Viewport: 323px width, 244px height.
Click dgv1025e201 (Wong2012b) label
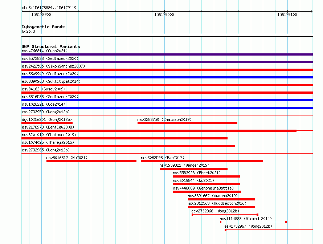47,119
